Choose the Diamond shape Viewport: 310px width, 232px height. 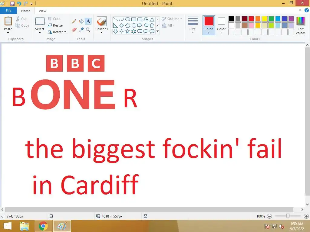(x=122, y=25)
